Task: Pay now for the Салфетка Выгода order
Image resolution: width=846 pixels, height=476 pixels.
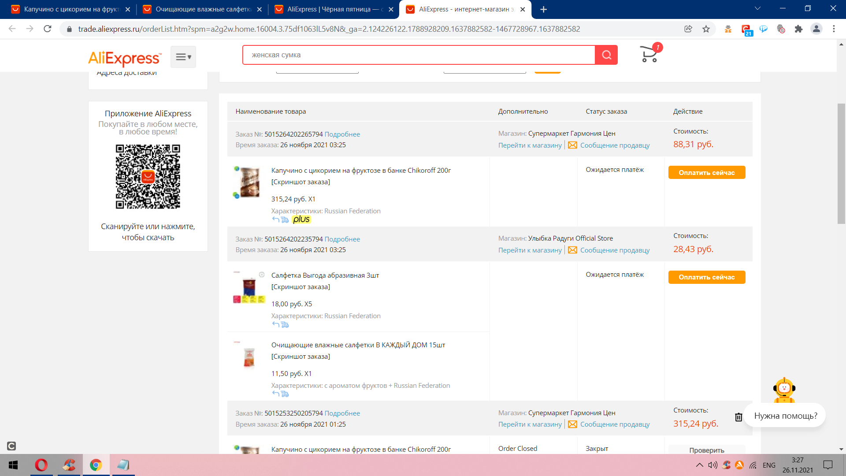Action: 707,277
